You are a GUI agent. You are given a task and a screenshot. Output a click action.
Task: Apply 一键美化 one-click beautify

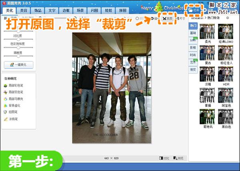(x=18, y=65)
